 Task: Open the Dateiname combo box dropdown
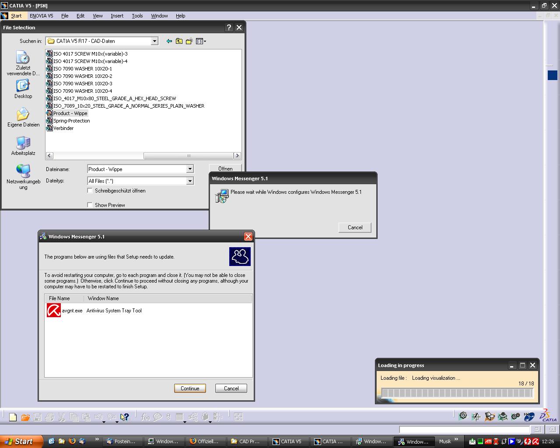(x=190, y=169)
